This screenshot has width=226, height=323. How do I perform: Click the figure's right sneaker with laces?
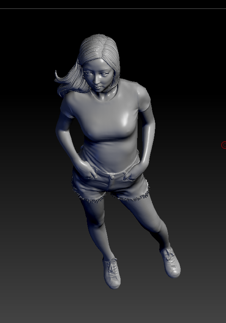112,273
